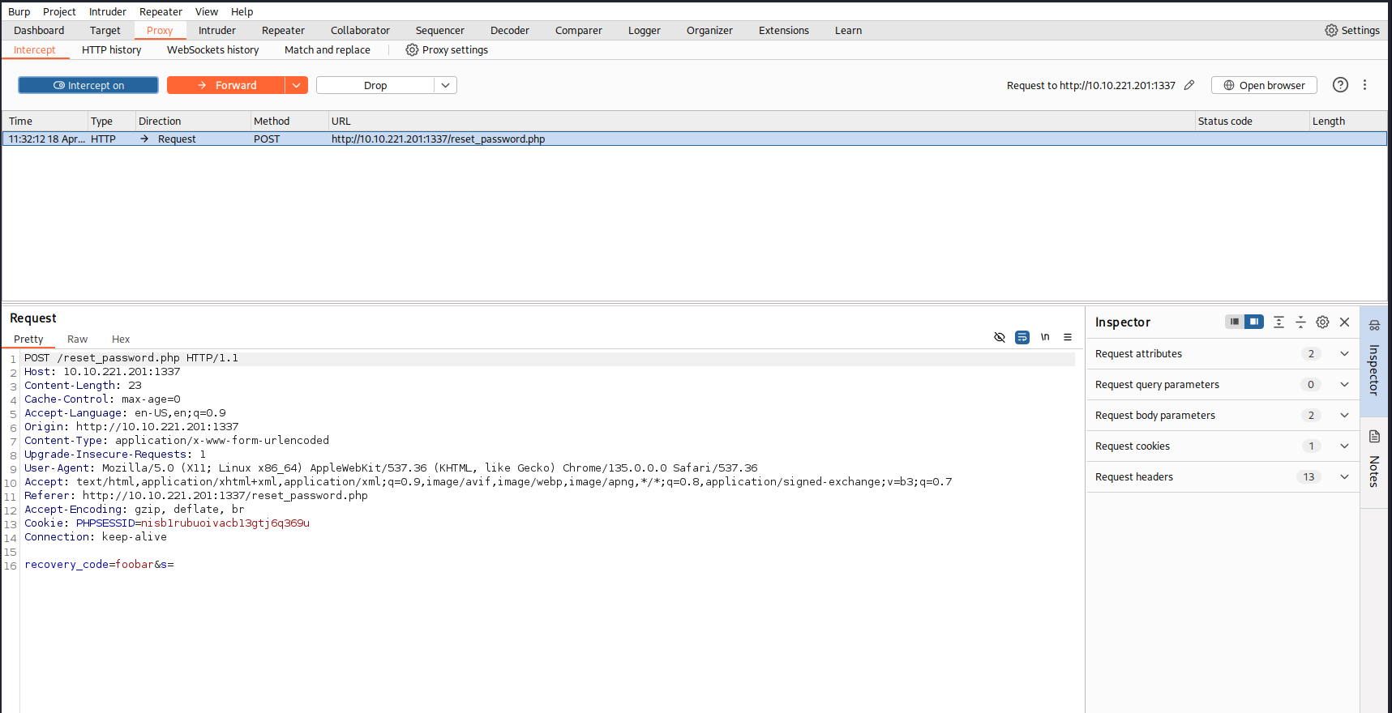
Task: Open Proxy settings
Action: [447, 49]
